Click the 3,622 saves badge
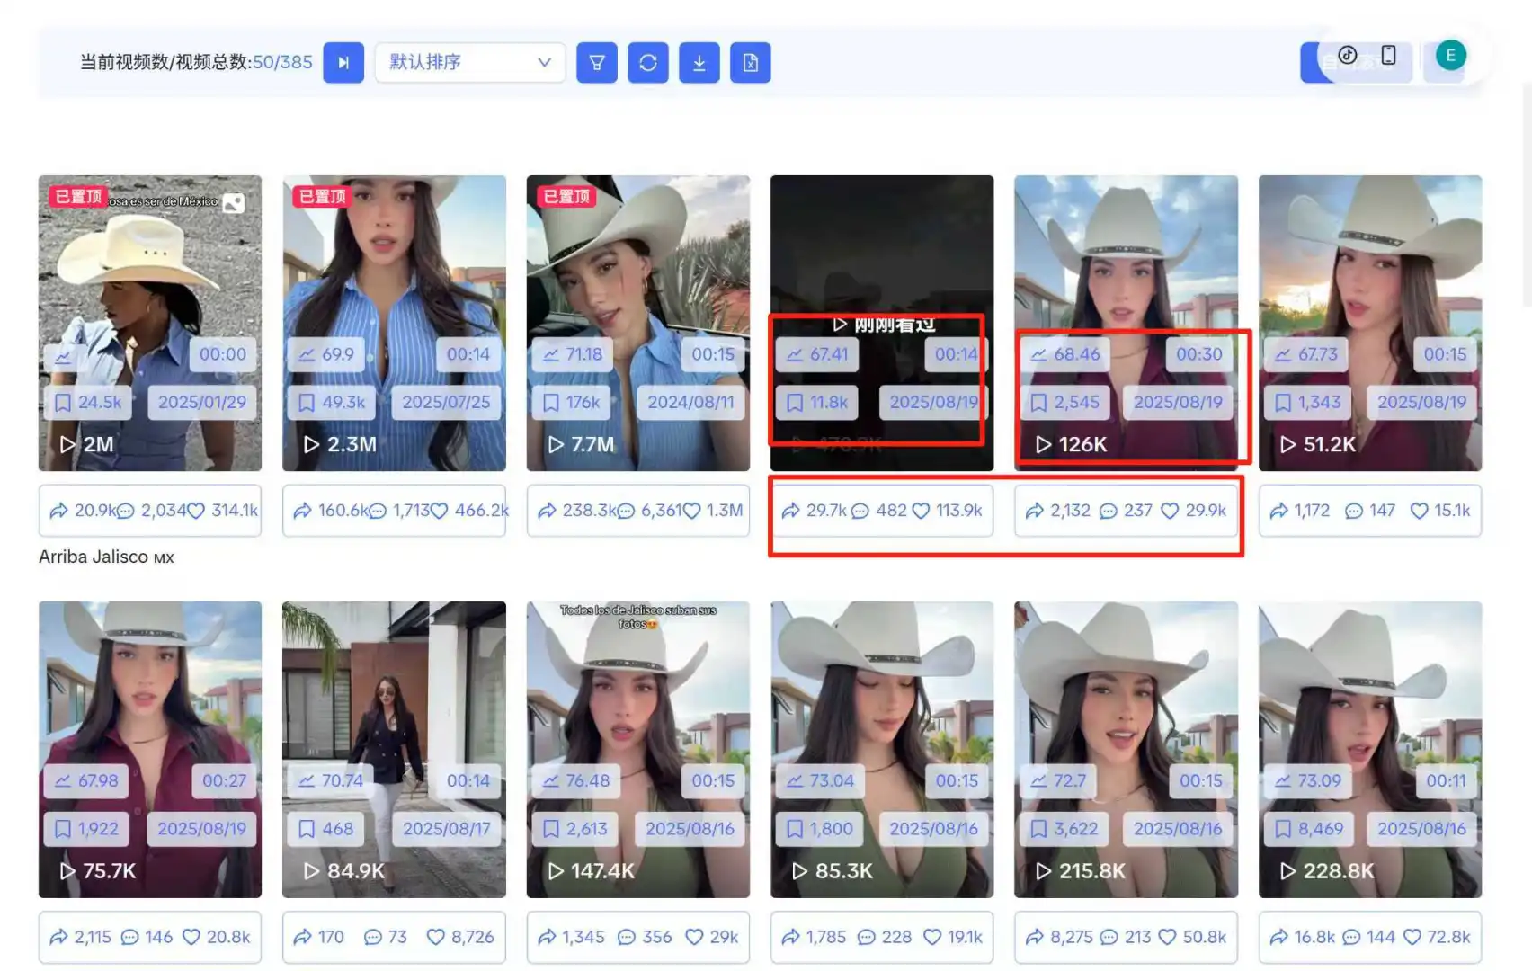 click(1065, 828)
